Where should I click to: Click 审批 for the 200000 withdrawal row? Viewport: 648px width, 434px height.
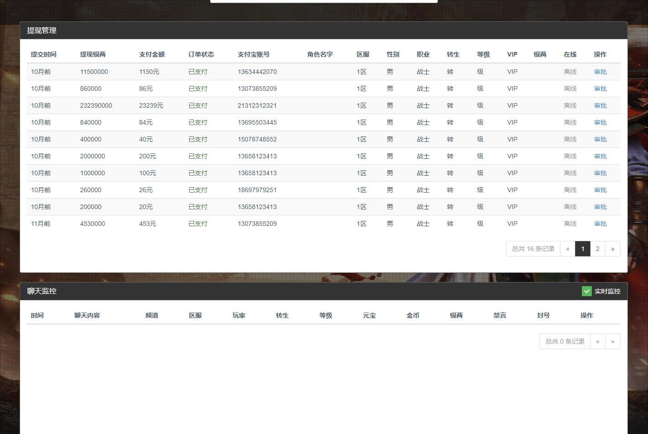click(x=600, y=207)
